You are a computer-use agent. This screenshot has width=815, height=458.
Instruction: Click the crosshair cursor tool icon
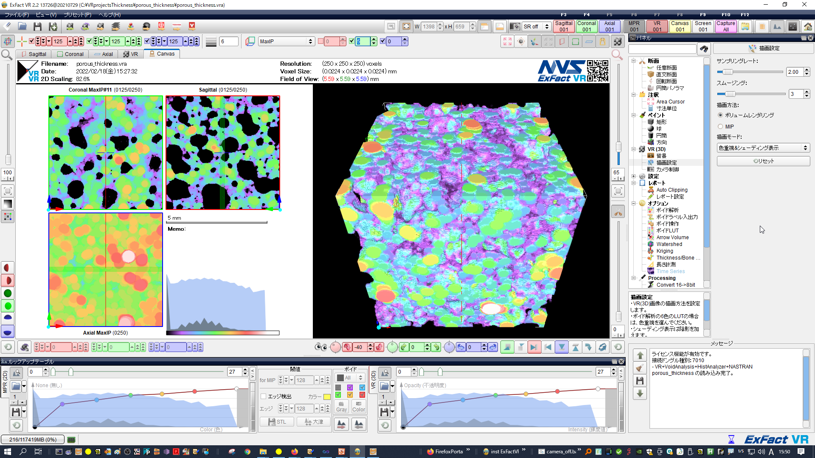pos(22,41)
